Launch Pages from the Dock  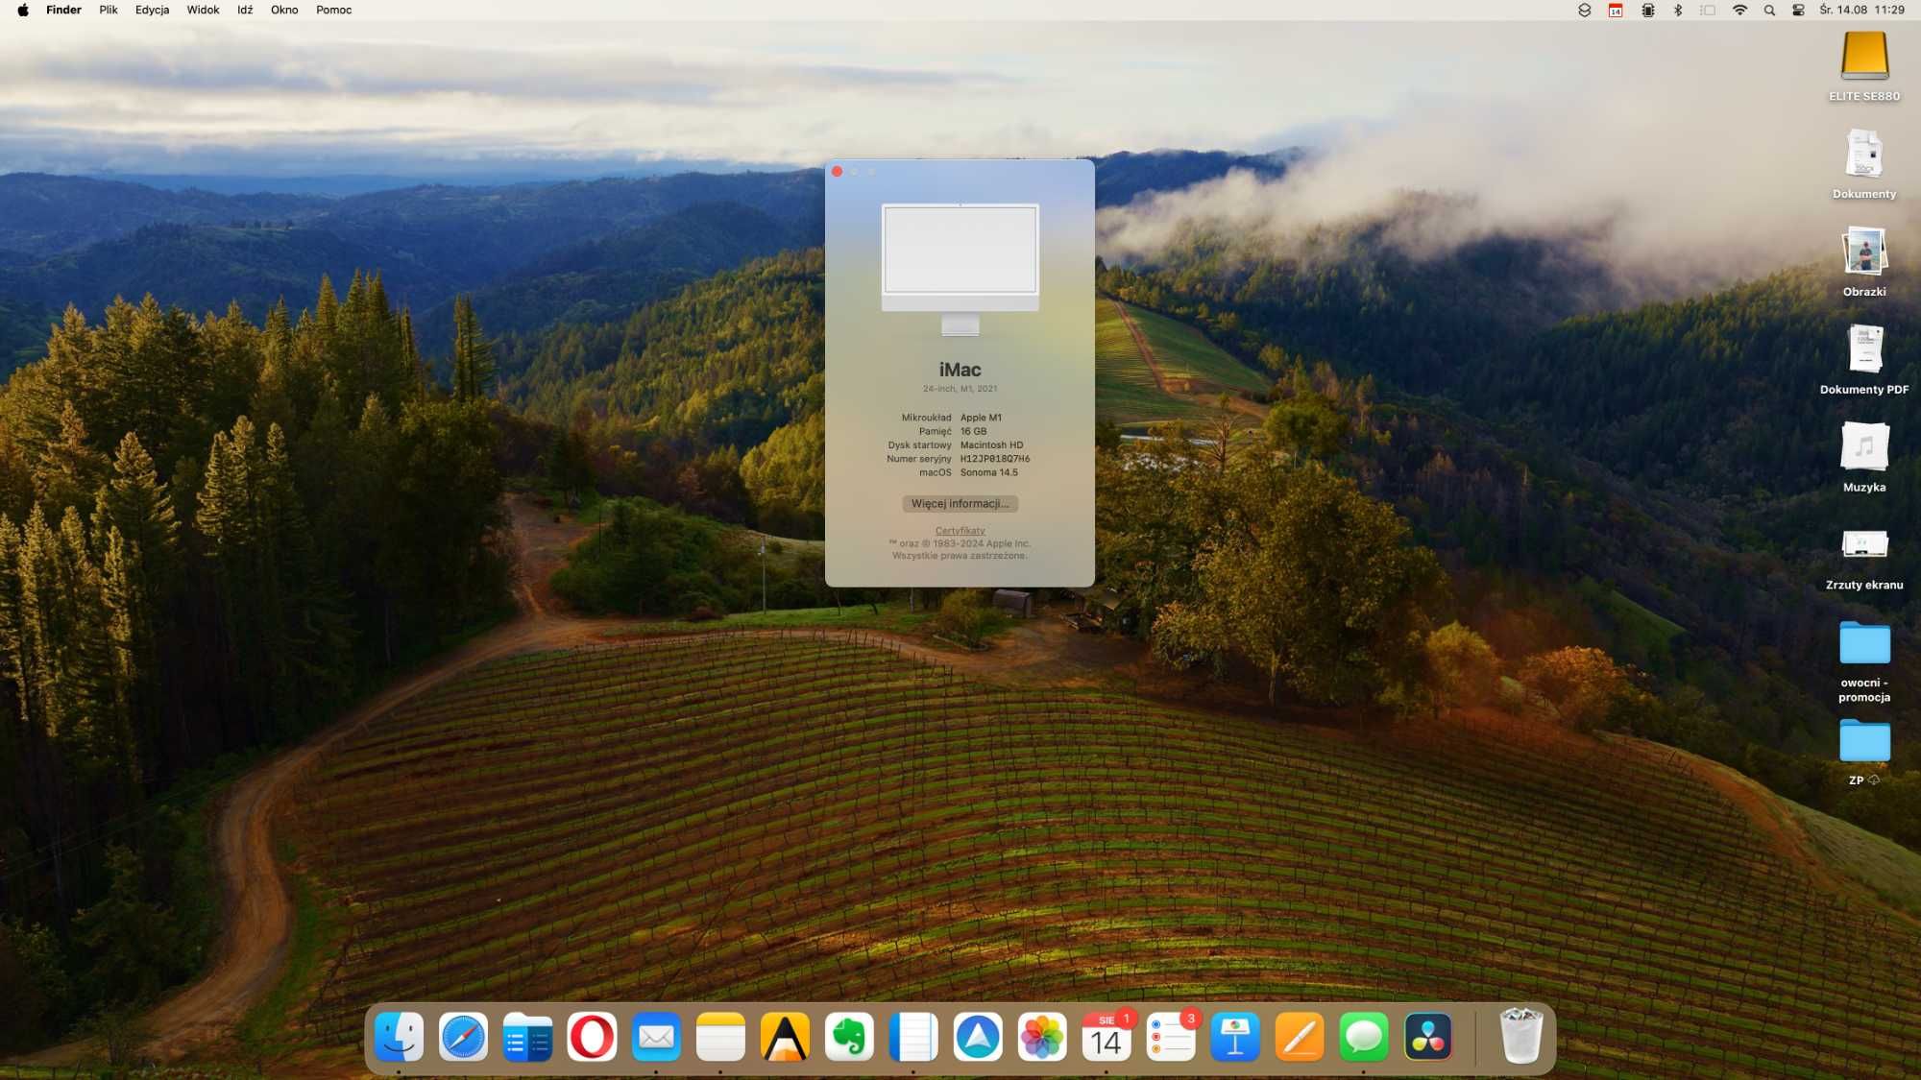1300,1037
